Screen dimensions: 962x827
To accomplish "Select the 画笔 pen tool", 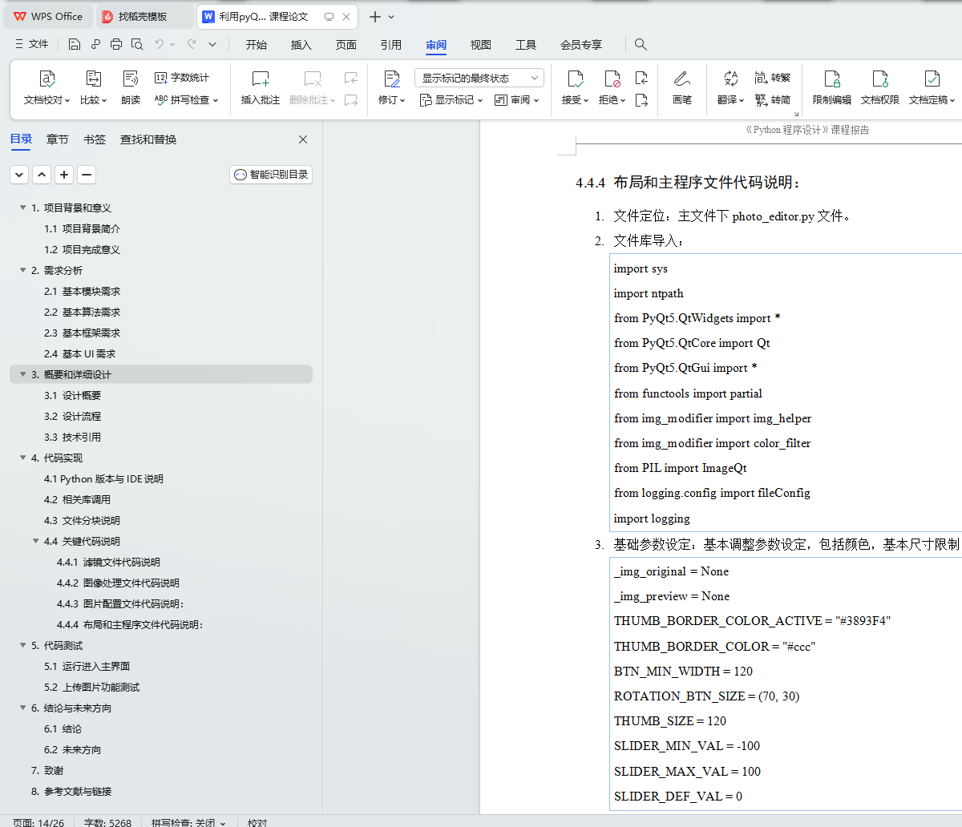I will click(682, 88).
